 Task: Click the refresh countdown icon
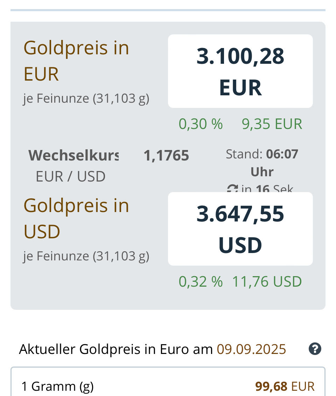tap(232, 190)
